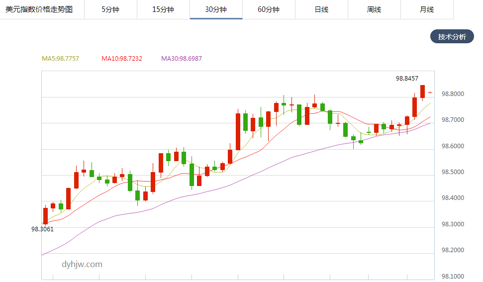Select the 30分钟 chart tab
The image size is (483, 282).
click(x=216, y=9)
